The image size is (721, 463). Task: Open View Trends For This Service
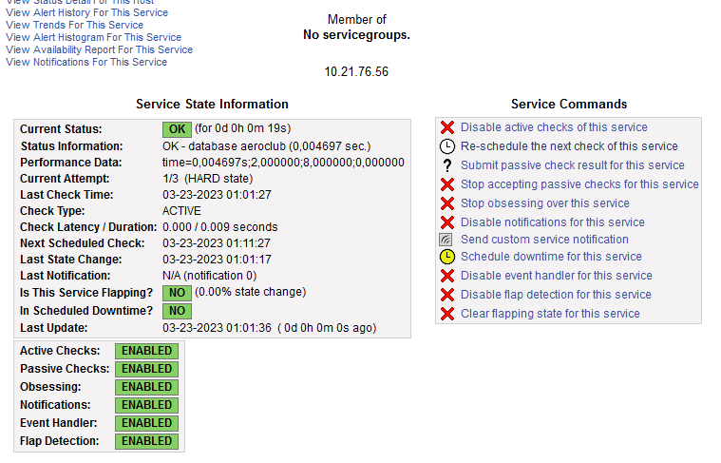pyautogui.click(x=74, y=26)
